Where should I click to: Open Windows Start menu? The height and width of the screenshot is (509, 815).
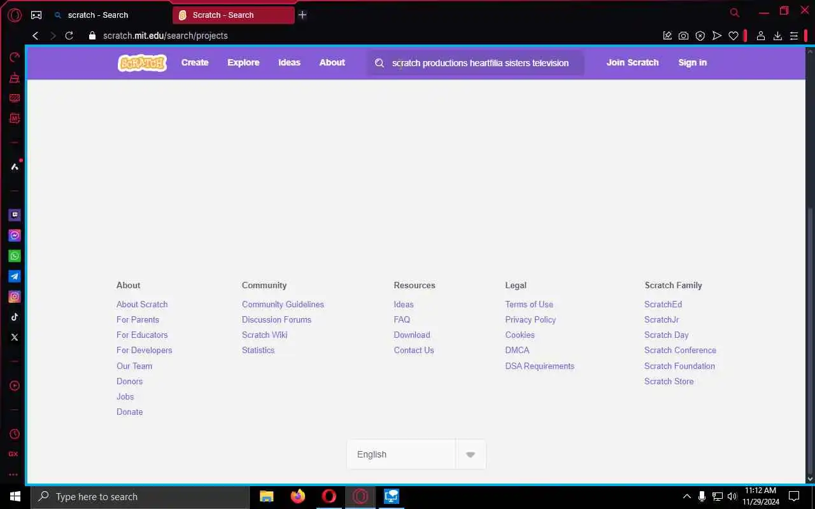[x=15, y=496]
